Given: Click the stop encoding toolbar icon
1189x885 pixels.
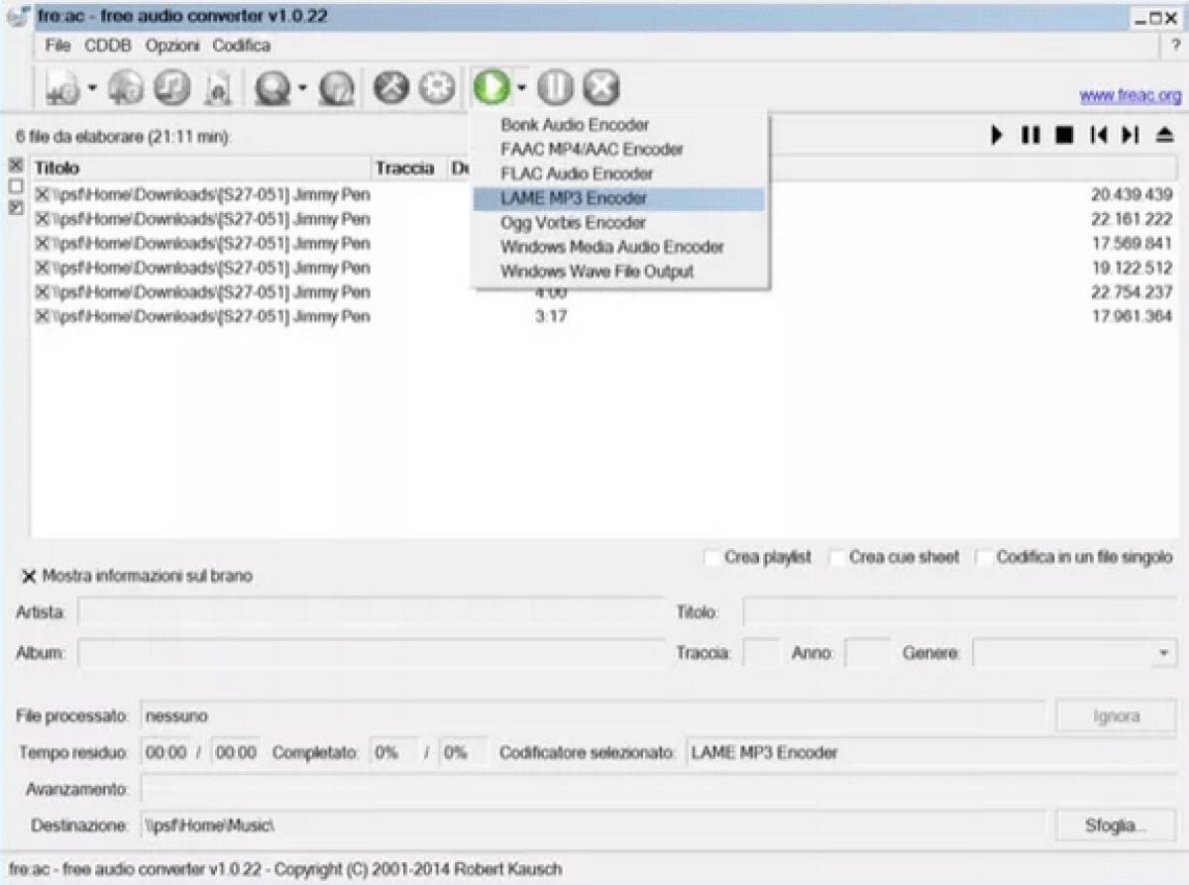Looking at the screenshot, I should pos(598,87).
